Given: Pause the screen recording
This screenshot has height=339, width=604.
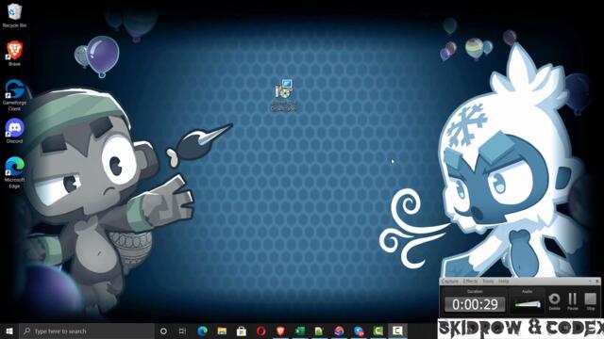Looking at the screenshot, I should 573,301.
